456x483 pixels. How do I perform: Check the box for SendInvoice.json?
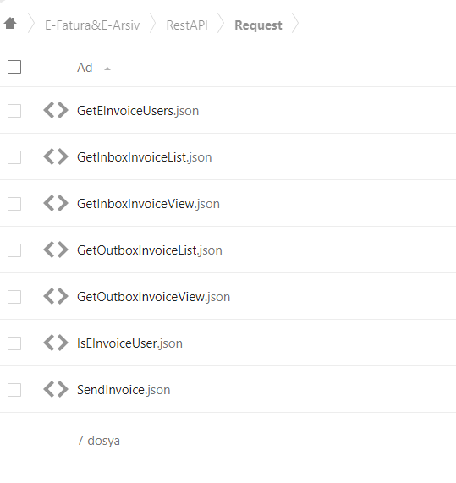pyautogui.click(x=14, y=390)
